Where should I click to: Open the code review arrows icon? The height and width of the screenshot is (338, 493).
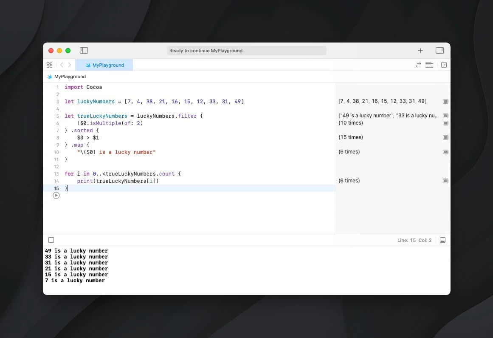[418, 65]
